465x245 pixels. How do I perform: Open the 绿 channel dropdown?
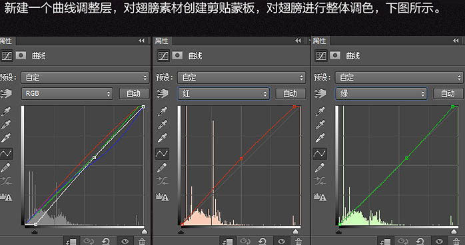tap(381, 94)
